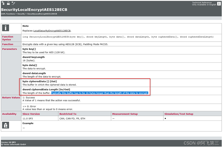Viewport: 223px width, 148px height.
Task: Open Security breadcrumb link
Action: pyautogui.click(x=21, y=14)
